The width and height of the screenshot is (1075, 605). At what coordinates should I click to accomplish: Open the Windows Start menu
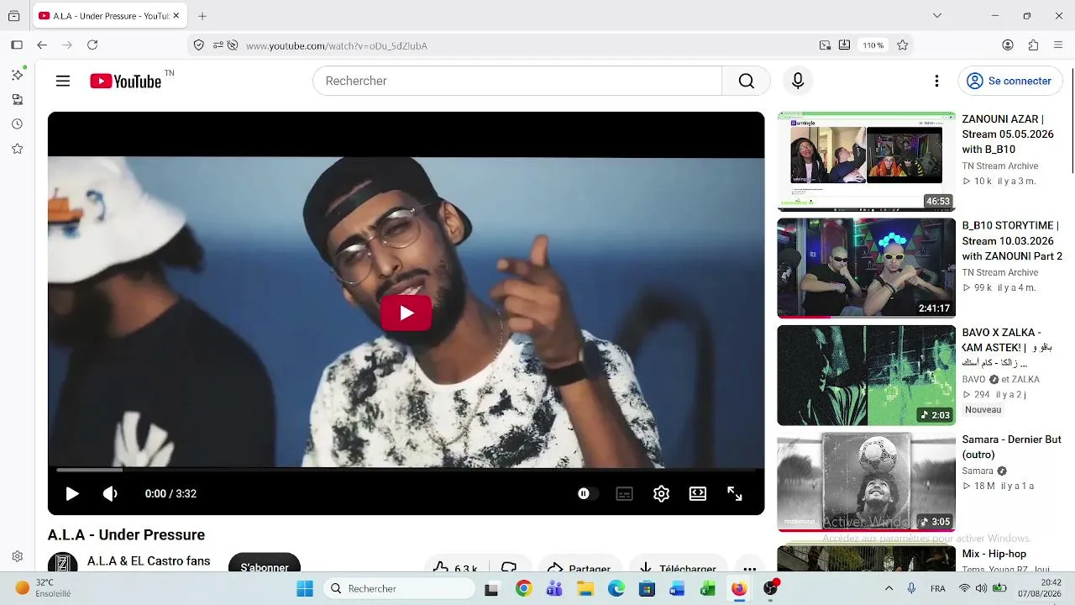[304, 588]
